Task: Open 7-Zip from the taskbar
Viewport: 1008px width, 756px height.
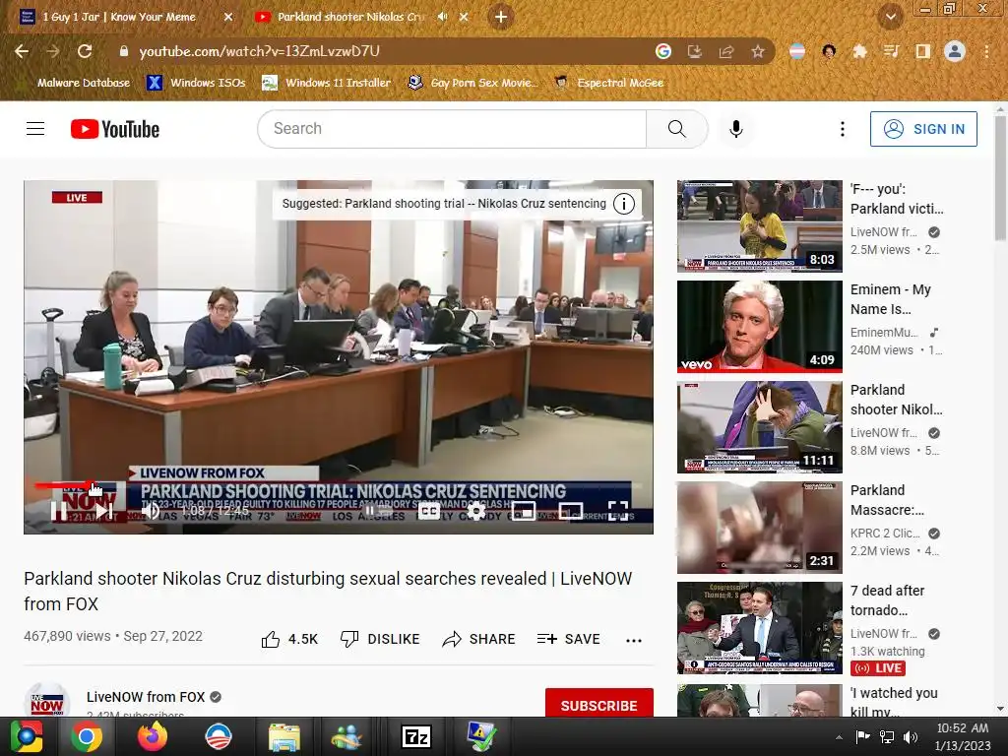Action: point(416,736)
